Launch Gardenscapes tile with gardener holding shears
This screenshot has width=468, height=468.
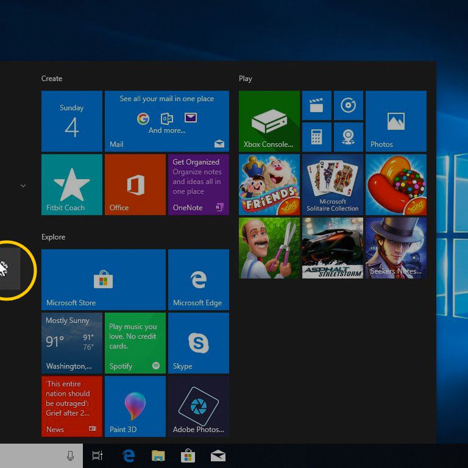click(x=269, y=248)
